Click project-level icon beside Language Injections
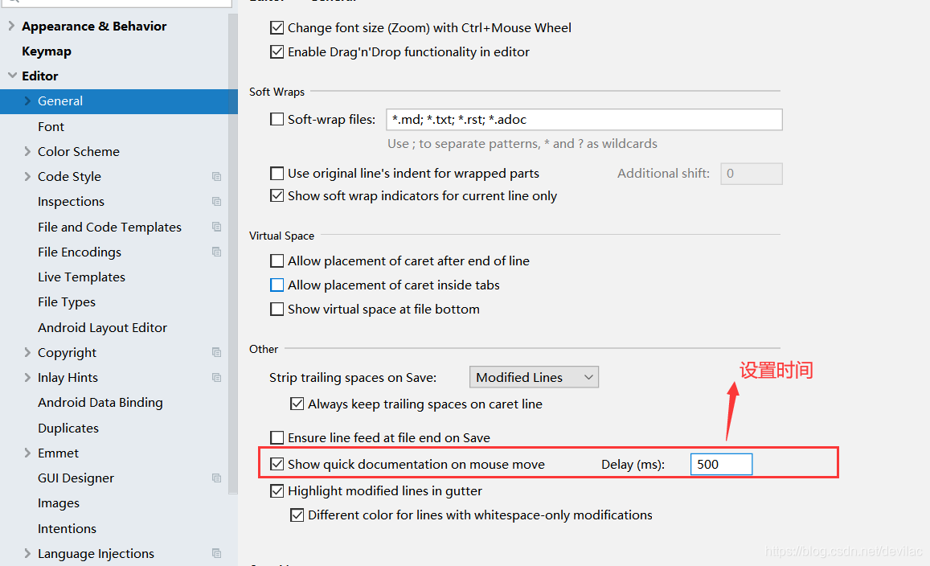The image size is (930, 566). pos(216,554)
